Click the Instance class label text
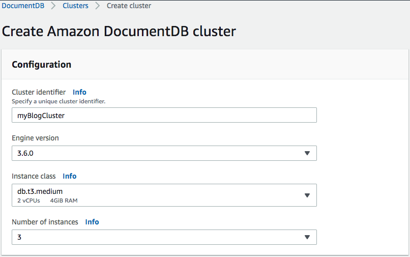Image resolution: width=410 pixels, height=257 pixels. coord(34,176)
